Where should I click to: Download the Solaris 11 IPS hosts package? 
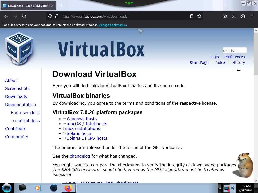click(87, 138)
